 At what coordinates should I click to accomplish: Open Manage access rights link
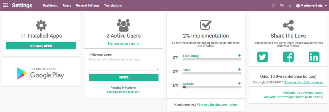(x=123, y=43)
